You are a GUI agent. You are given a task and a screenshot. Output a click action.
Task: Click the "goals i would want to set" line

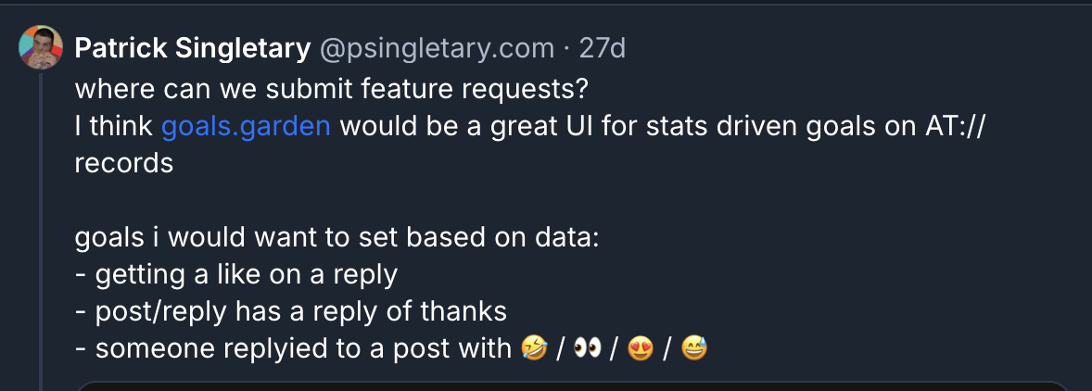point(337,237)
